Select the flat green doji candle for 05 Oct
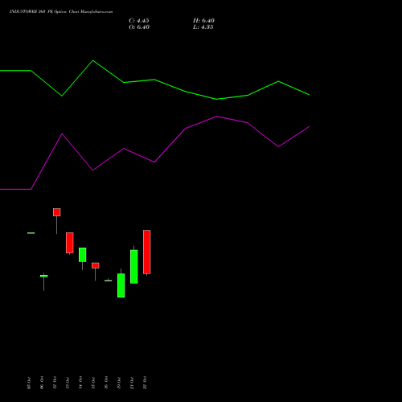This screenshot has width=402, height=402. point(31,233)
